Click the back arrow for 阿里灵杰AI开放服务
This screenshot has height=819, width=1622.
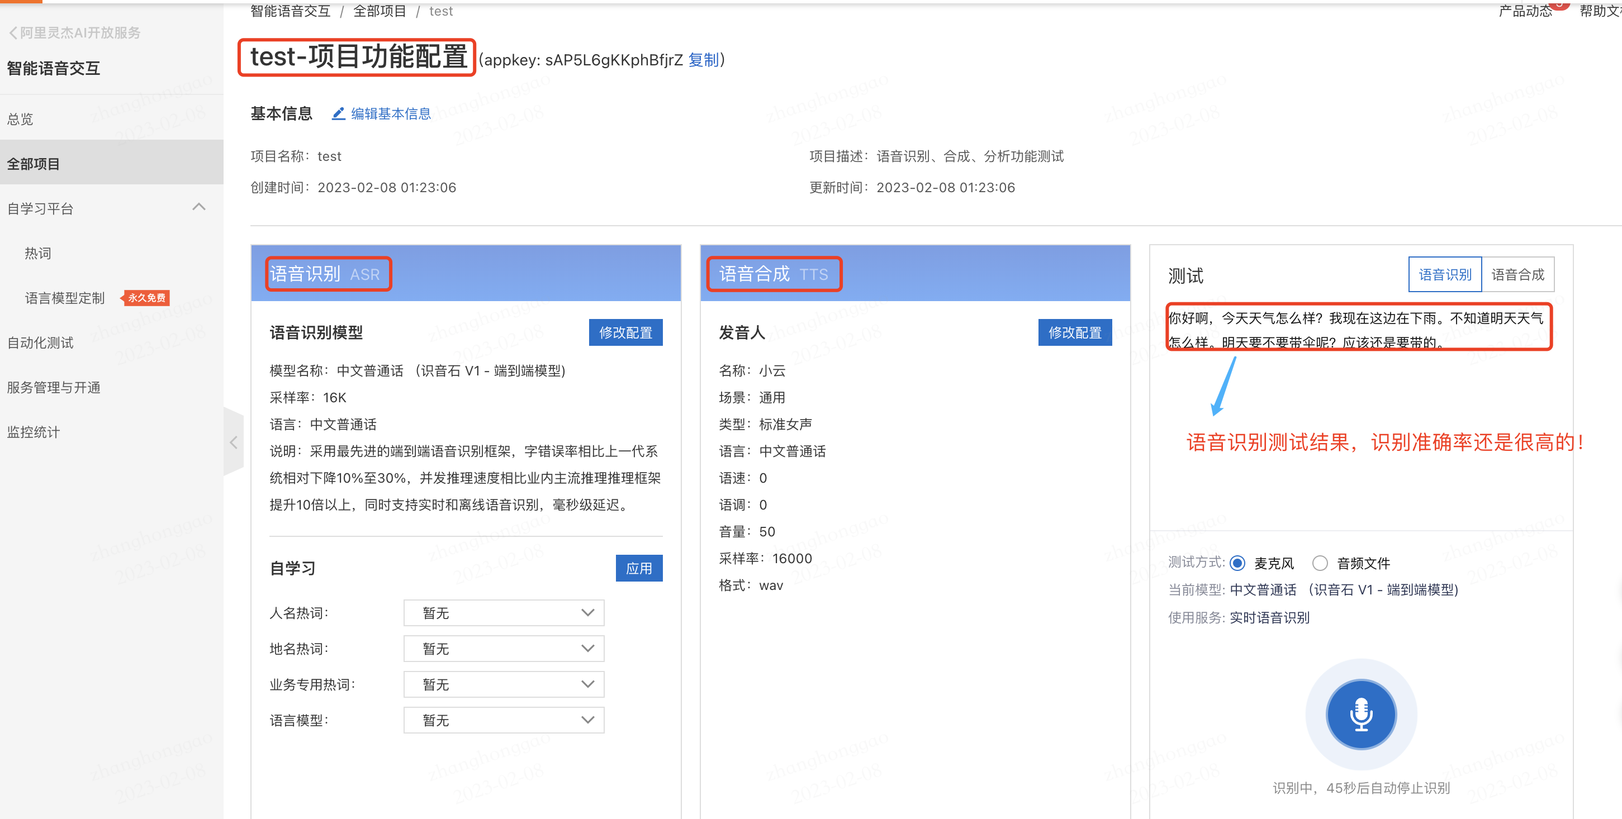click(x=13, y=33)
